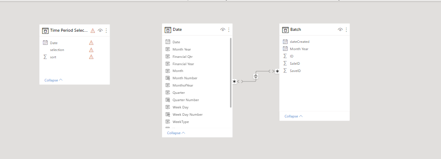Select the SaleID field

295,63
